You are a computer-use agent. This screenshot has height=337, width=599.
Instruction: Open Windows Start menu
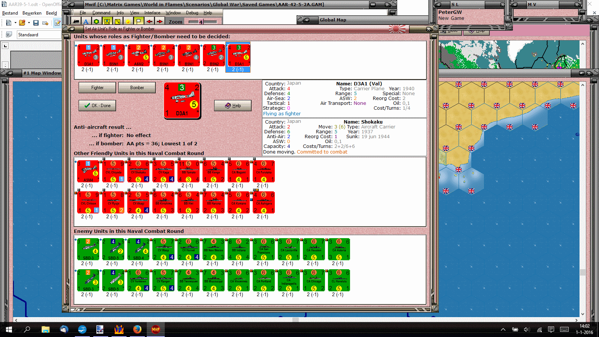pyautogui.click(x=9, y=330)
